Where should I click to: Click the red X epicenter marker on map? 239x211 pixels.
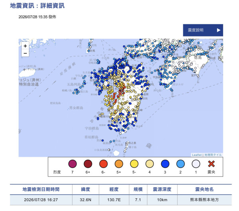tap(120, 93)
